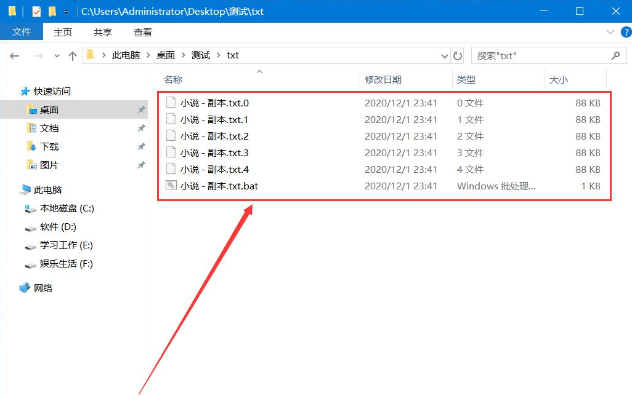Focus the search "txt" input box
Screen dimensions: 632x396
[x=549, y=55]
